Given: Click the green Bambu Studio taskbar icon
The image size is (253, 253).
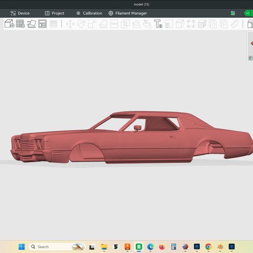Looking at the screenshot, I should point(139,247).
